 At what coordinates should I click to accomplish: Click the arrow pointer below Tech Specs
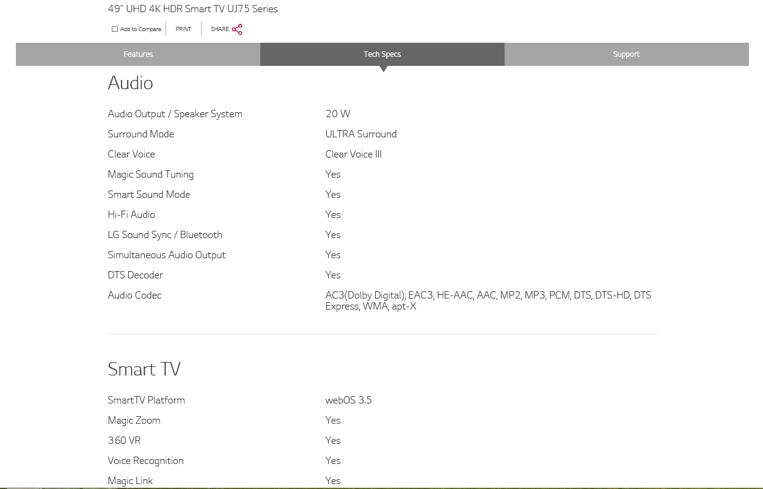tap(383, 69)
